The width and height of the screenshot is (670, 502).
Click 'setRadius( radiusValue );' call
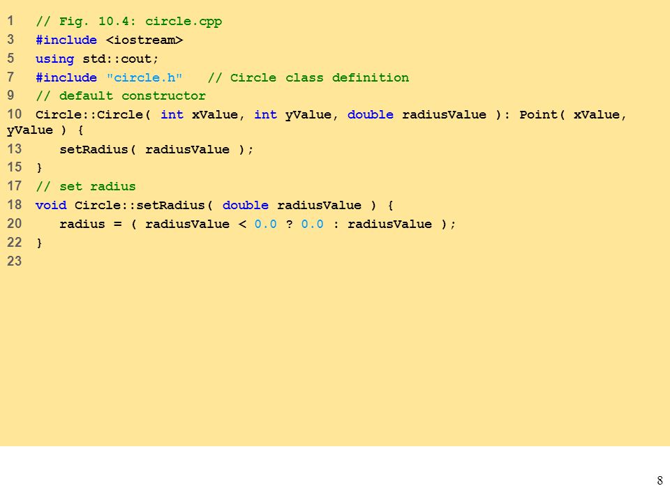156,150
